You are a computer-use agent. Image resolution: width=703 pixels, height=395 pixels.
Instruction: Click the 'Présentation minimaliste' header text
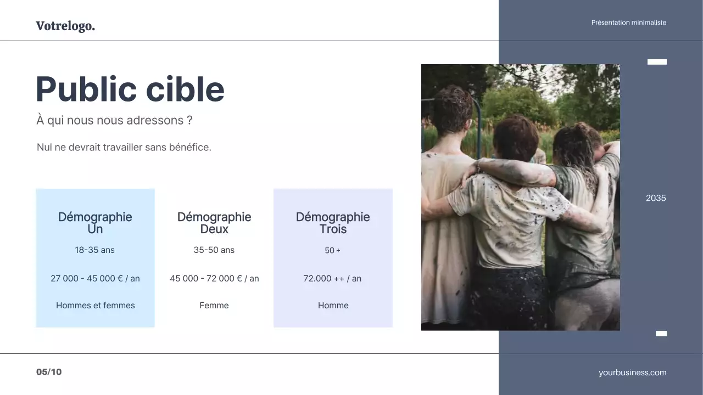628,22
